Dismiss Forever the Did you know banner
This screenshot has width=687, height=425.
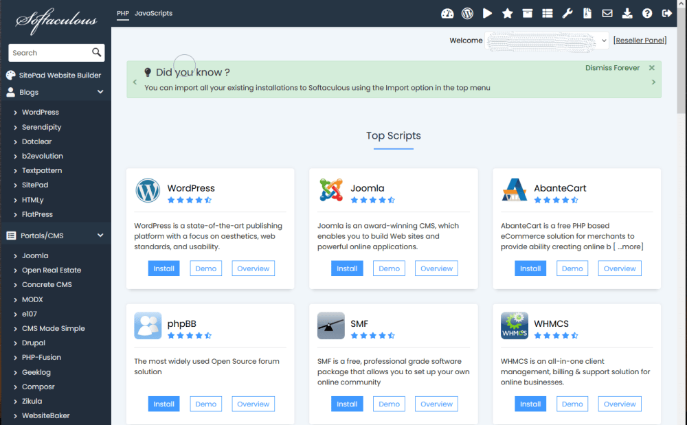point(611,67)
